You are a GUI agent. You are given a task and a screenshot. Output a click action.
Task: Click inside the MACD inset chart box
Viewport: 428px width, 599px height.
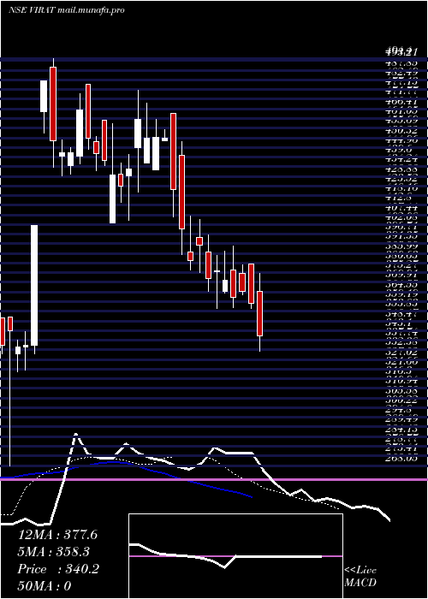coord(235,556)
